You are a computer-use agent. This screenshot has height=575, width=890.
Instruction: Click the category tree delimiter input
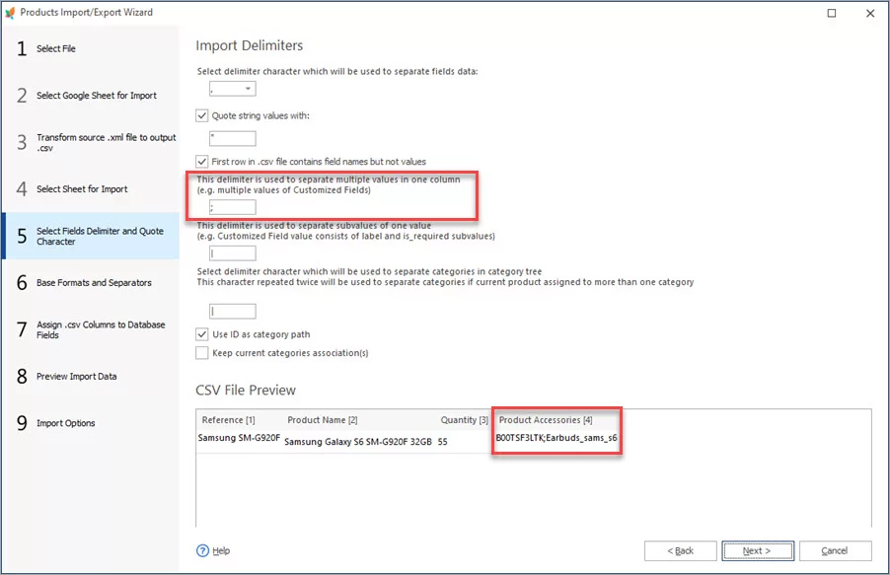click(x=232, y=312)
